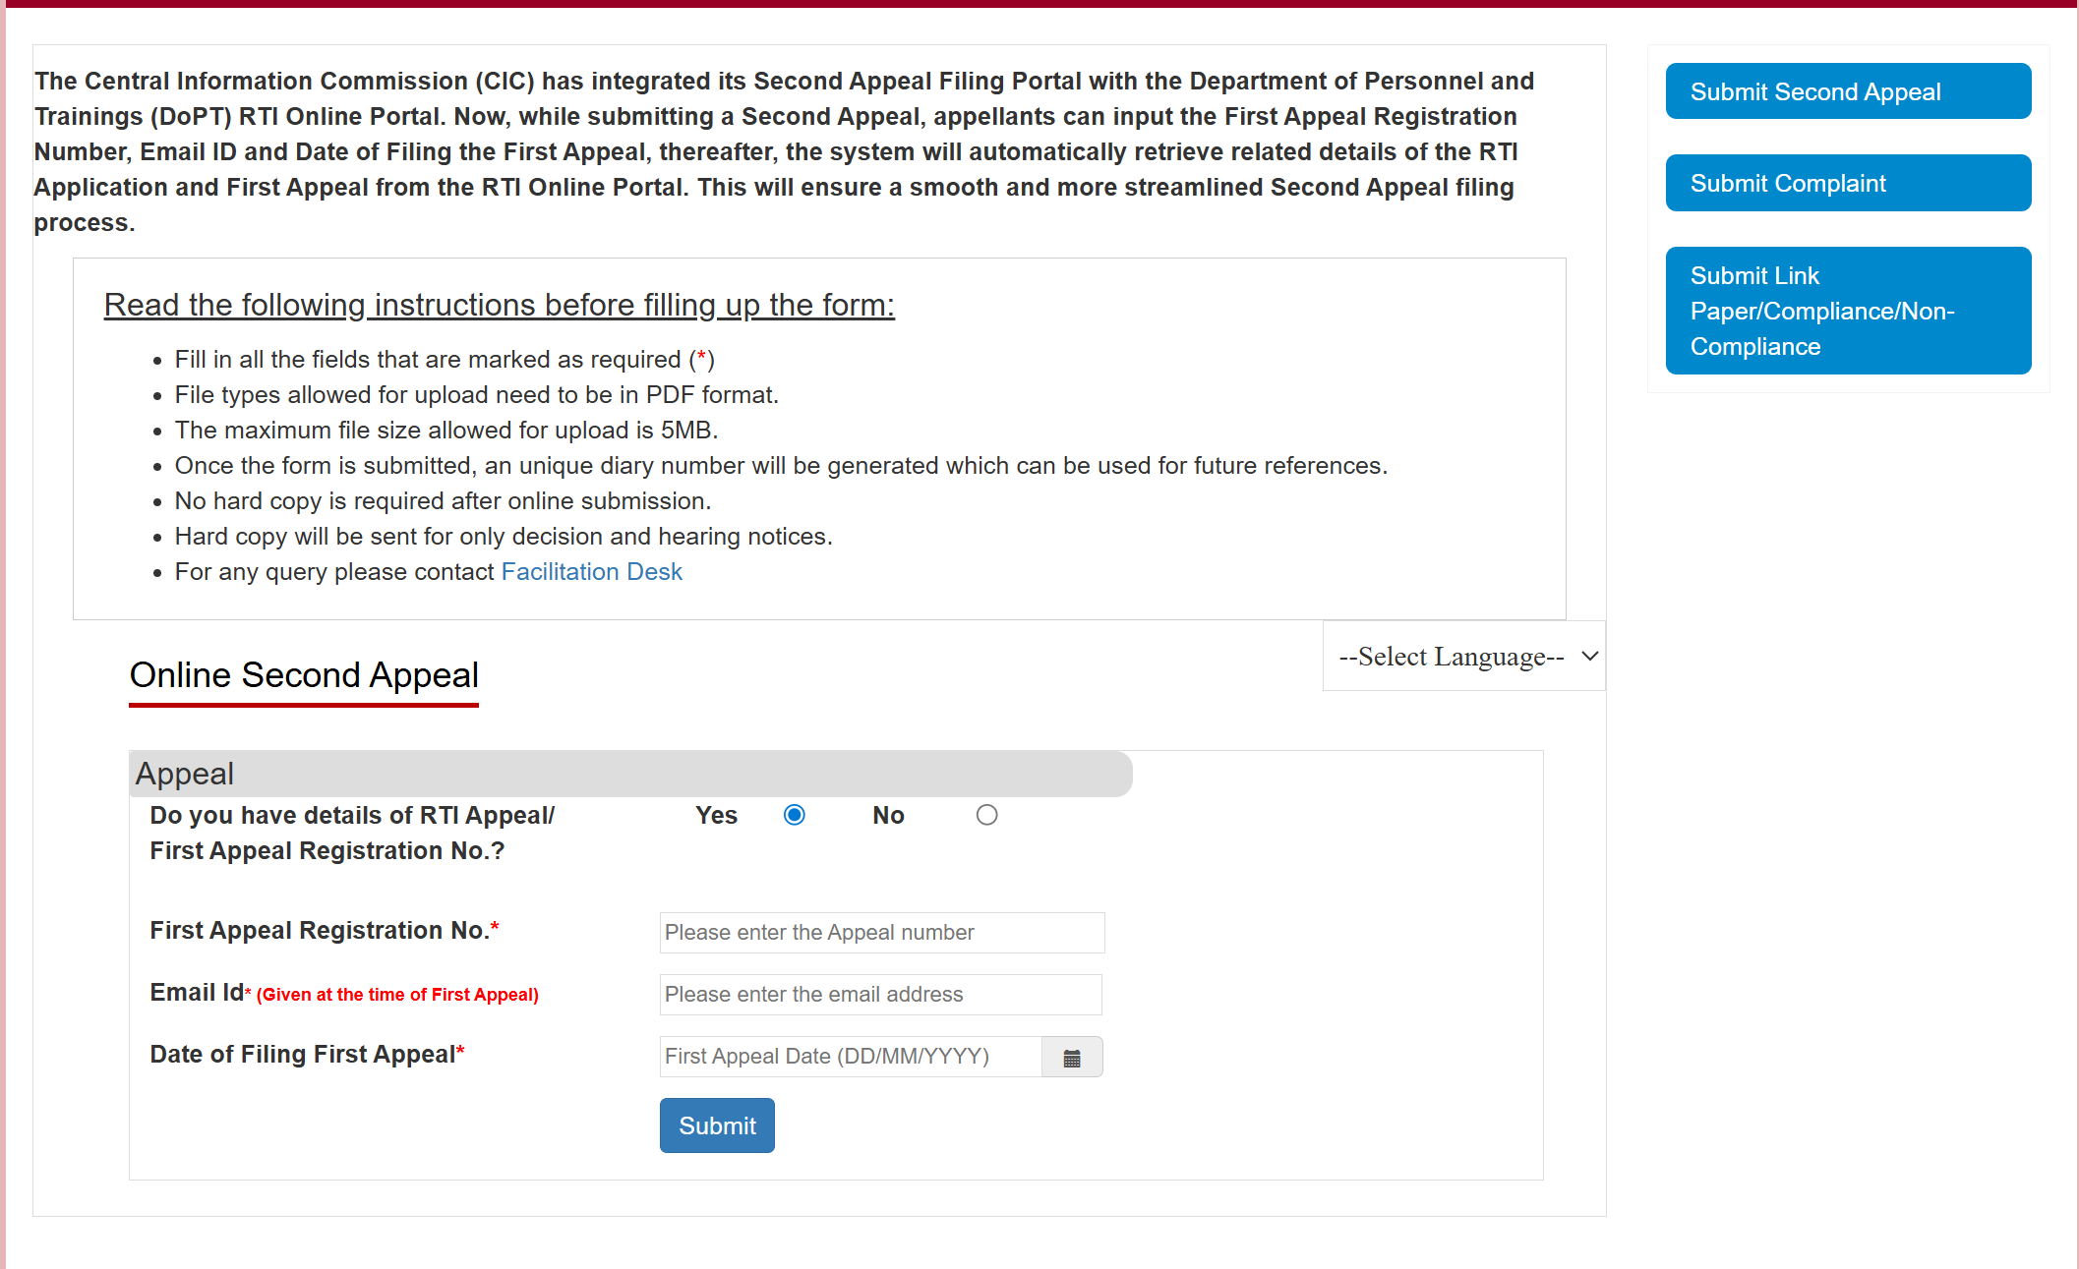Focus the First Appeal Date text field
This screenshot has height=1269, width=2079.
pos(850,1057)
